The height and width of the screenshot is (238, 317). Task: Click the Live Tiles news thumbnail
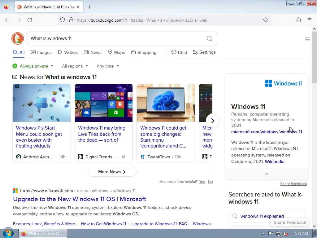(x=104, y=103)
